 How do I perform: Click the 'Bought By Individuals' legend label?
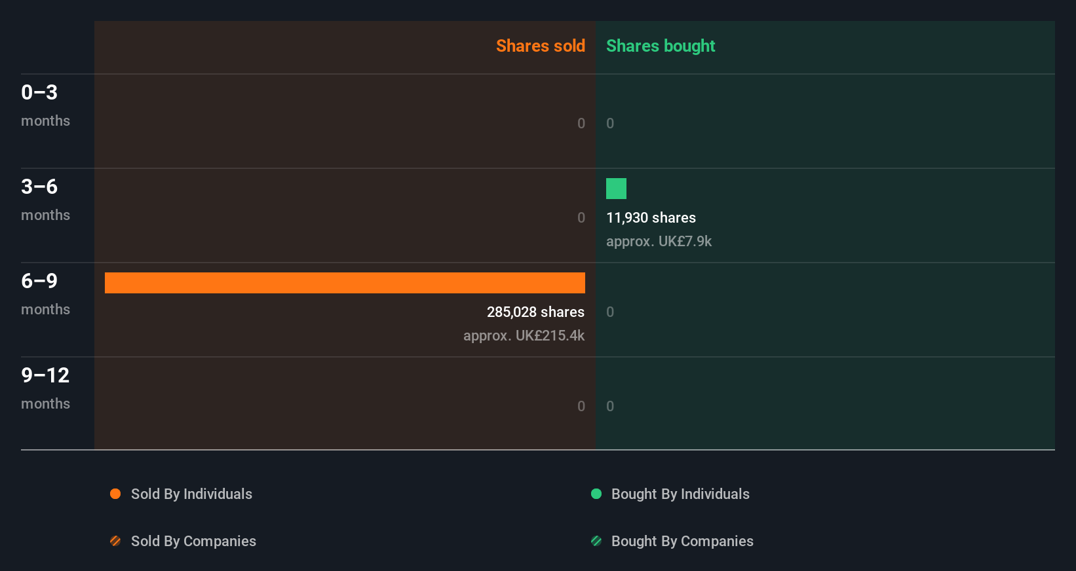pyautogui.click(x=680, y=494)
